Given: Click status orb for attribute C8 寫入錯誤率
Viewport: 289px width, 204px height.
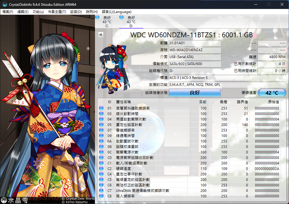Looking at the screenshot, I should pyautogui.click(x=101, y=196).
